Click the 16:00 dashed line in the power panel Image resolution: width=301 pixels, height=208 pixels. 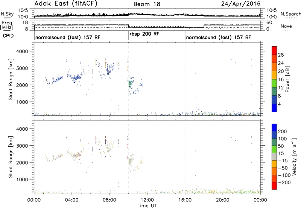pyautogui.click(x=185, y=79)
